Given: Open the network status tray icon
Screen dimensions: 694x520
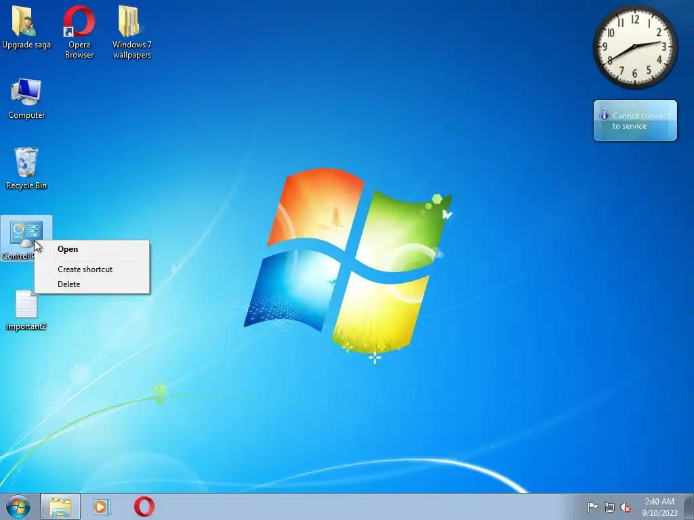Looking at the screenshot, I should pos(609,508).
